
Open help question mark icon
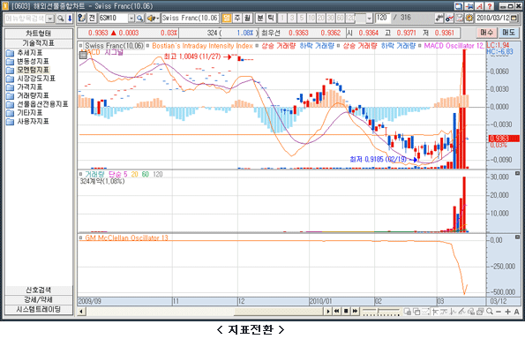(489, 6)
